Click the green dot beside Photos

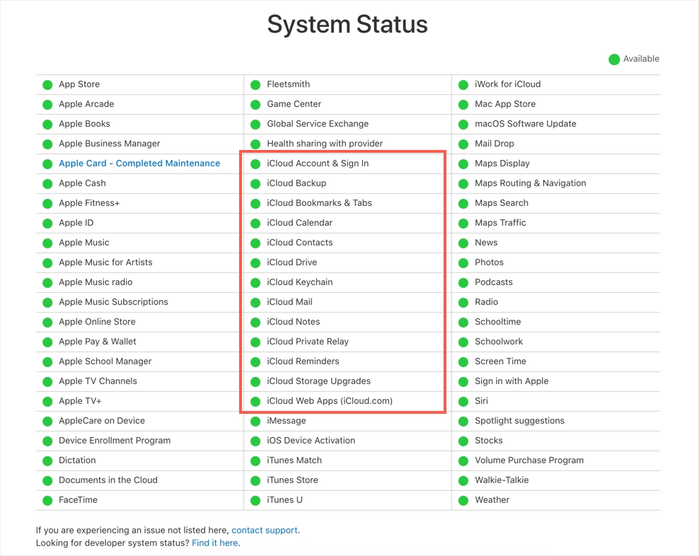click(463, 263)
